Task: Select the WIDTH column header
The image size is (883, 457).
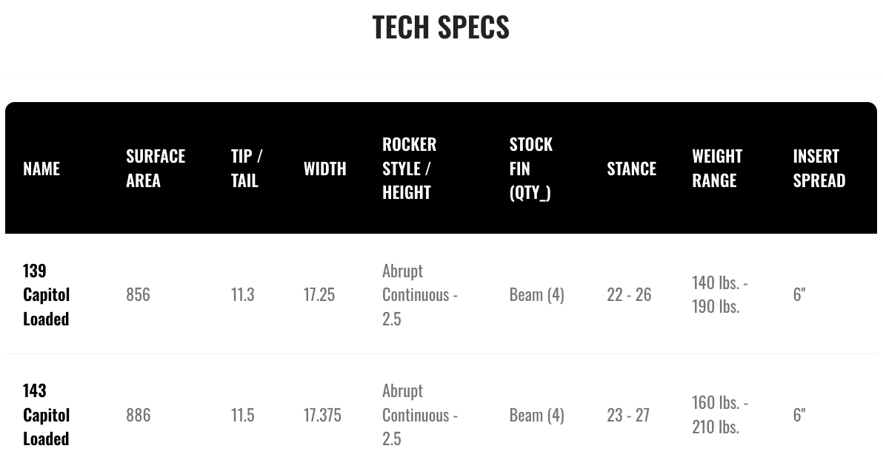Action: pos(325,169)
